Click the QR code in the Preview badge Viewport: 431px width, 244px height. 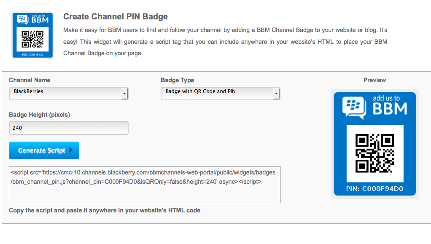[374, 153]
